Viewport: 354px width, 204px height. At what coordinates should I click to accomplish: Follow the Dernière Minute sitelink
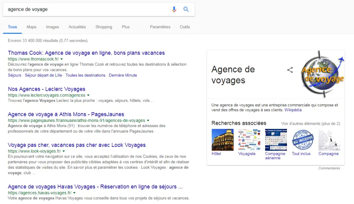pos(123,75)
